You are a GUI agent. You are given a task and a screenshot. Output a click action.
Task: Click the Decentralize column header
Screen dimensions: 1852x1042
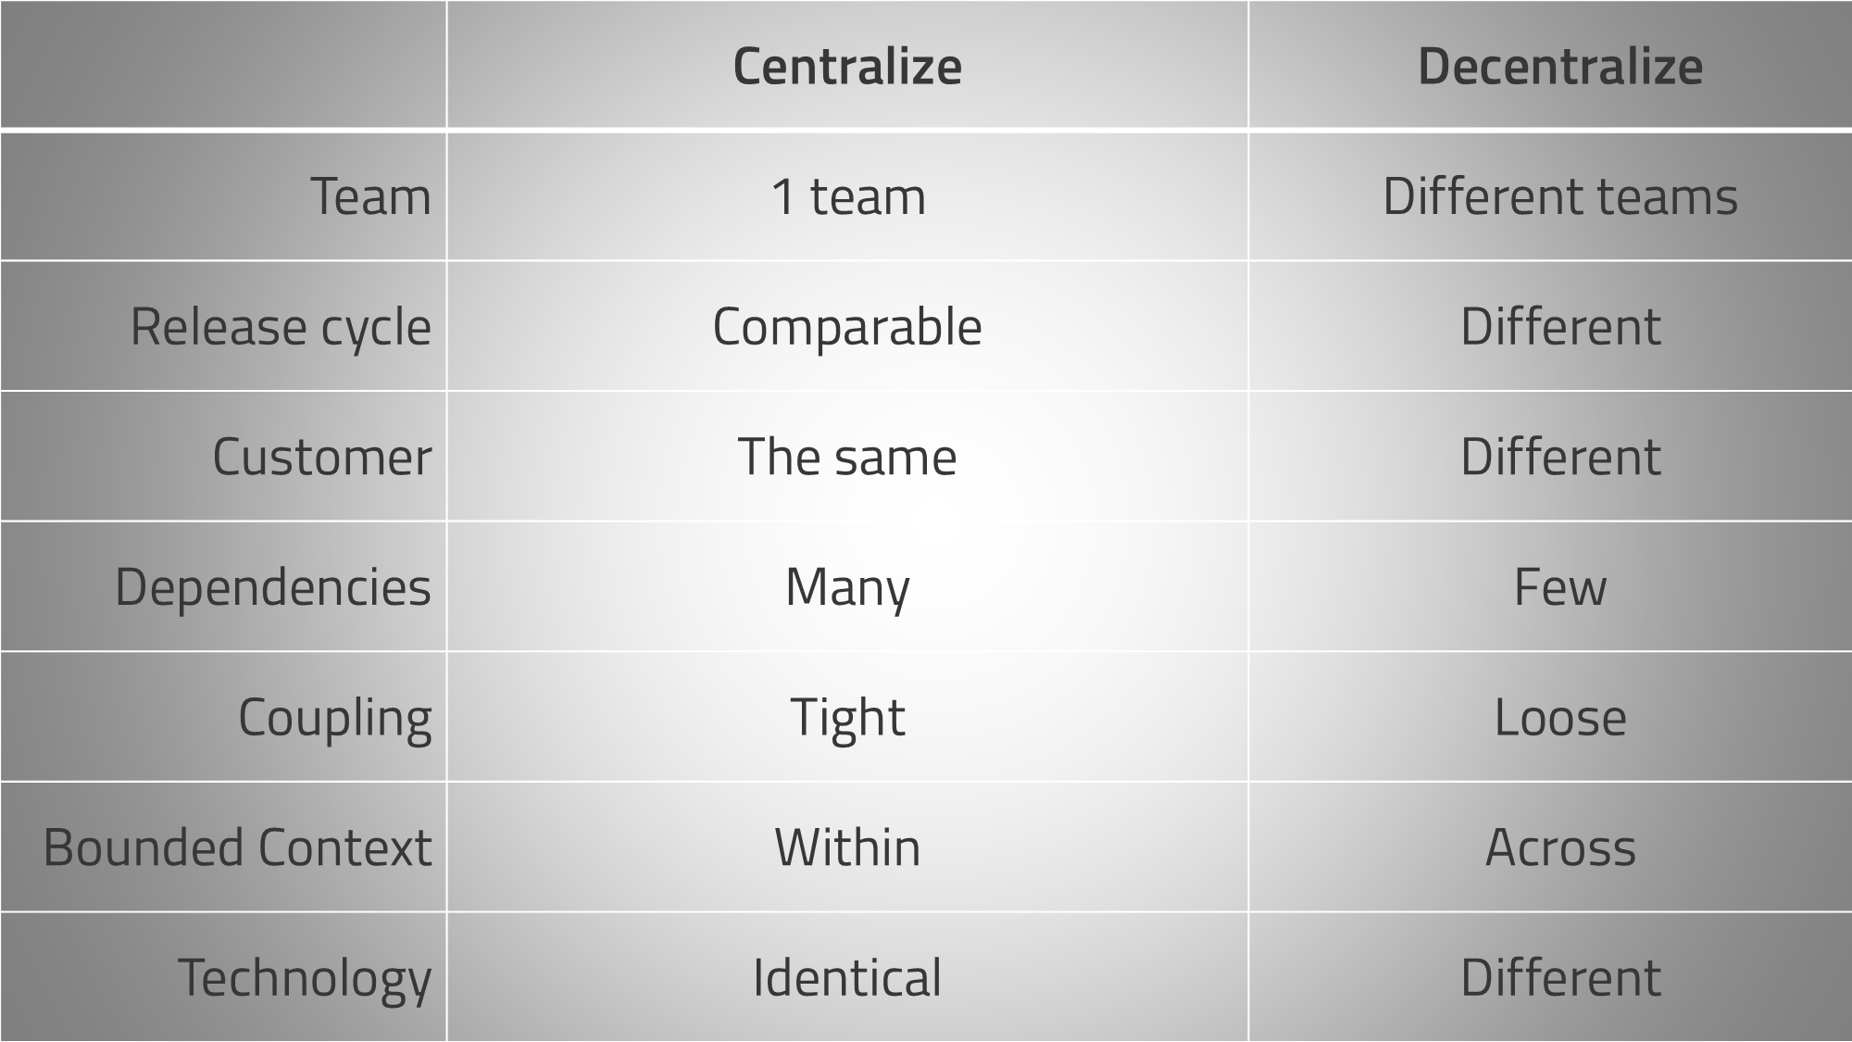pos(1560,66)
